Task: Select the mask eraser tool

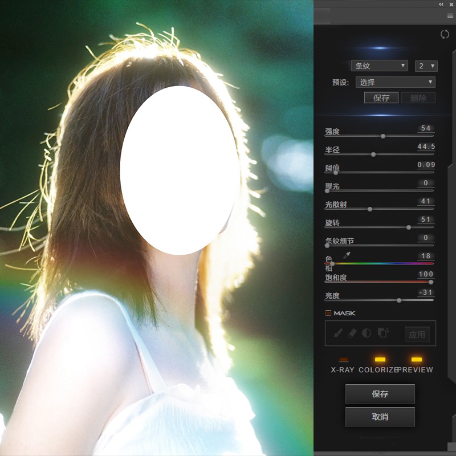Action: pos(352,333)
